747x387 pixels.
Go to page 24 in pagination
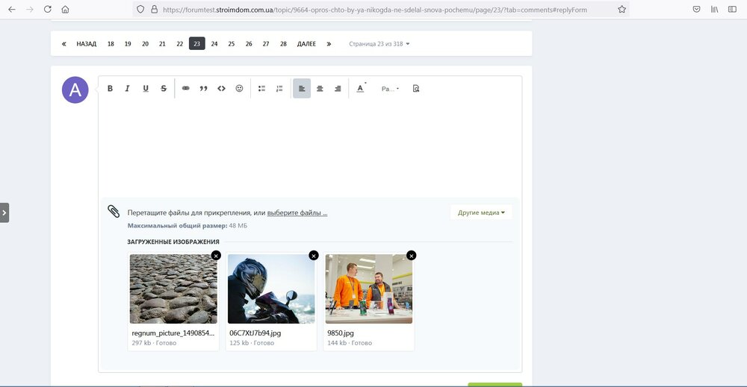pyautogui.click(x=214, y=44)
